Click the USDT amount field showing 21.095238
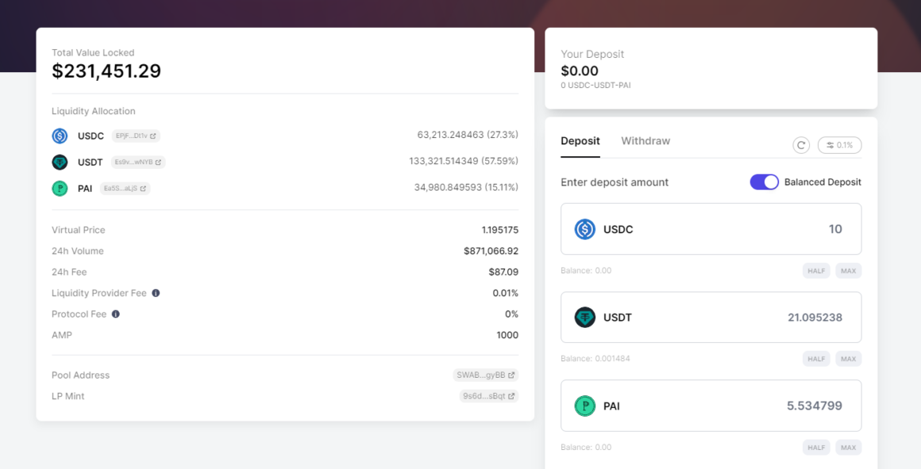 click(815, 317)
